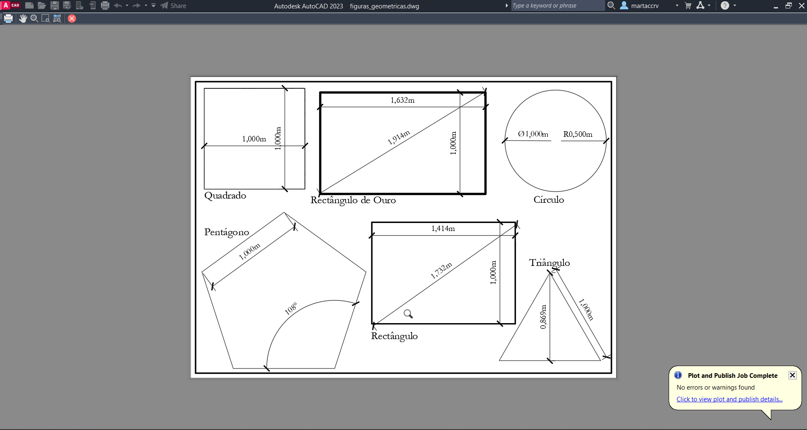Screen dimensions: 807x430
Task: Expand the search box arrow
Action: pos(507,5)
